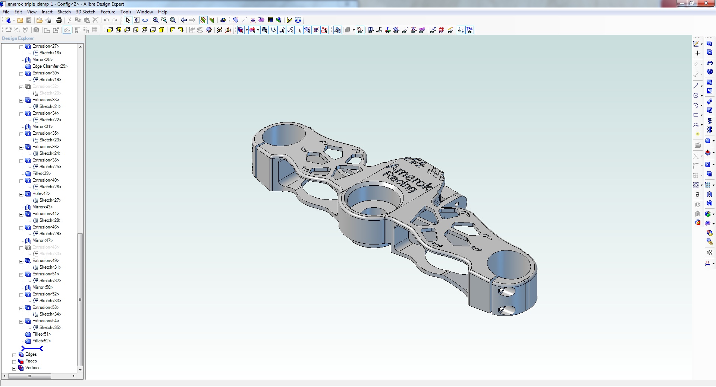Expand the Faces tree node
Viewport: 716px width, 387px height.
(x=14, y=361)
